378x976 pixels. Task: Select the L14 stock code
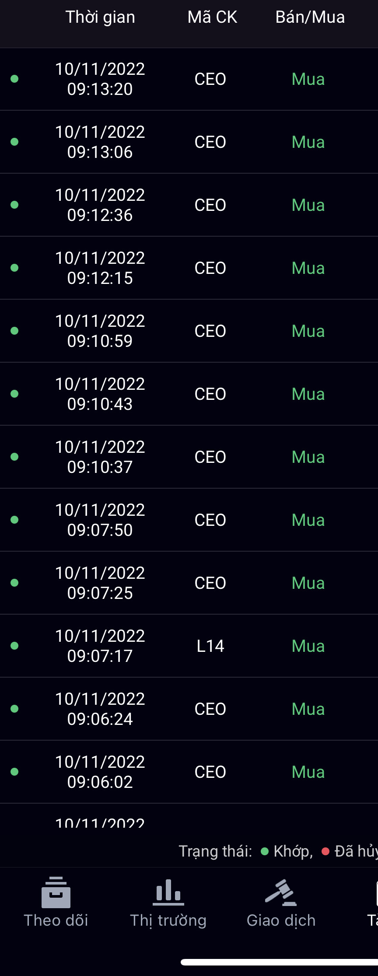coord(210,646)
